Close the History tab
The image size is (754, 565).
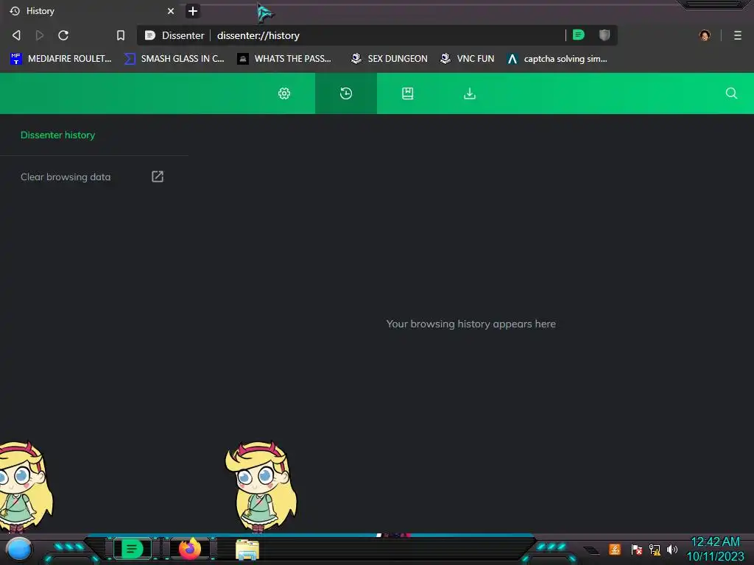click(171, 11)
